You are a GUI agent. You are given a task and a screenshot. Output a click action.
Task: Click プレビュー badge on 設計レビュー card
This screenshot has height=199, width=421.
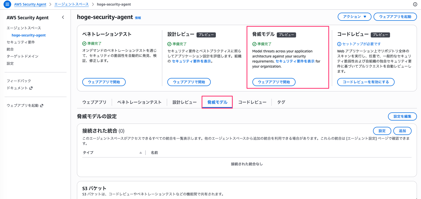pyautogui.click(x=206, y=35)
